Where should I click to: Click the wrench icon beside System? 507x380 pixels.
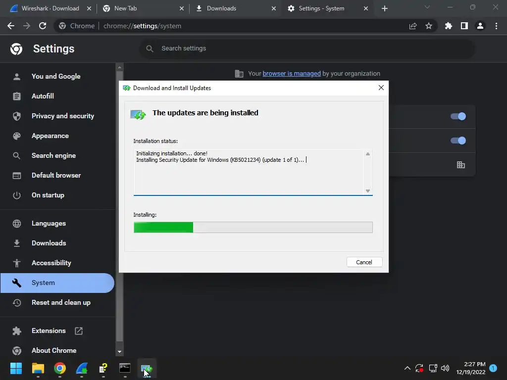(17, 283)
